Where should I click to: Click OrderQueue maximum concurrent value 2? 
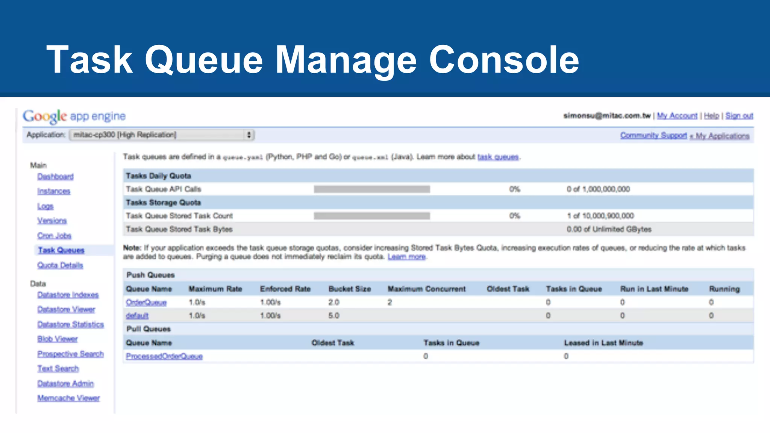pyautogui.click(x=390, y=302)
